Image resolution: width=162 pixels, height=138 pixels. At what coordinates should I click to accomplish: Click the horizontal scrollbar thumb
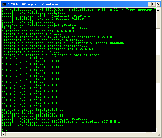[x=76, y=134]
